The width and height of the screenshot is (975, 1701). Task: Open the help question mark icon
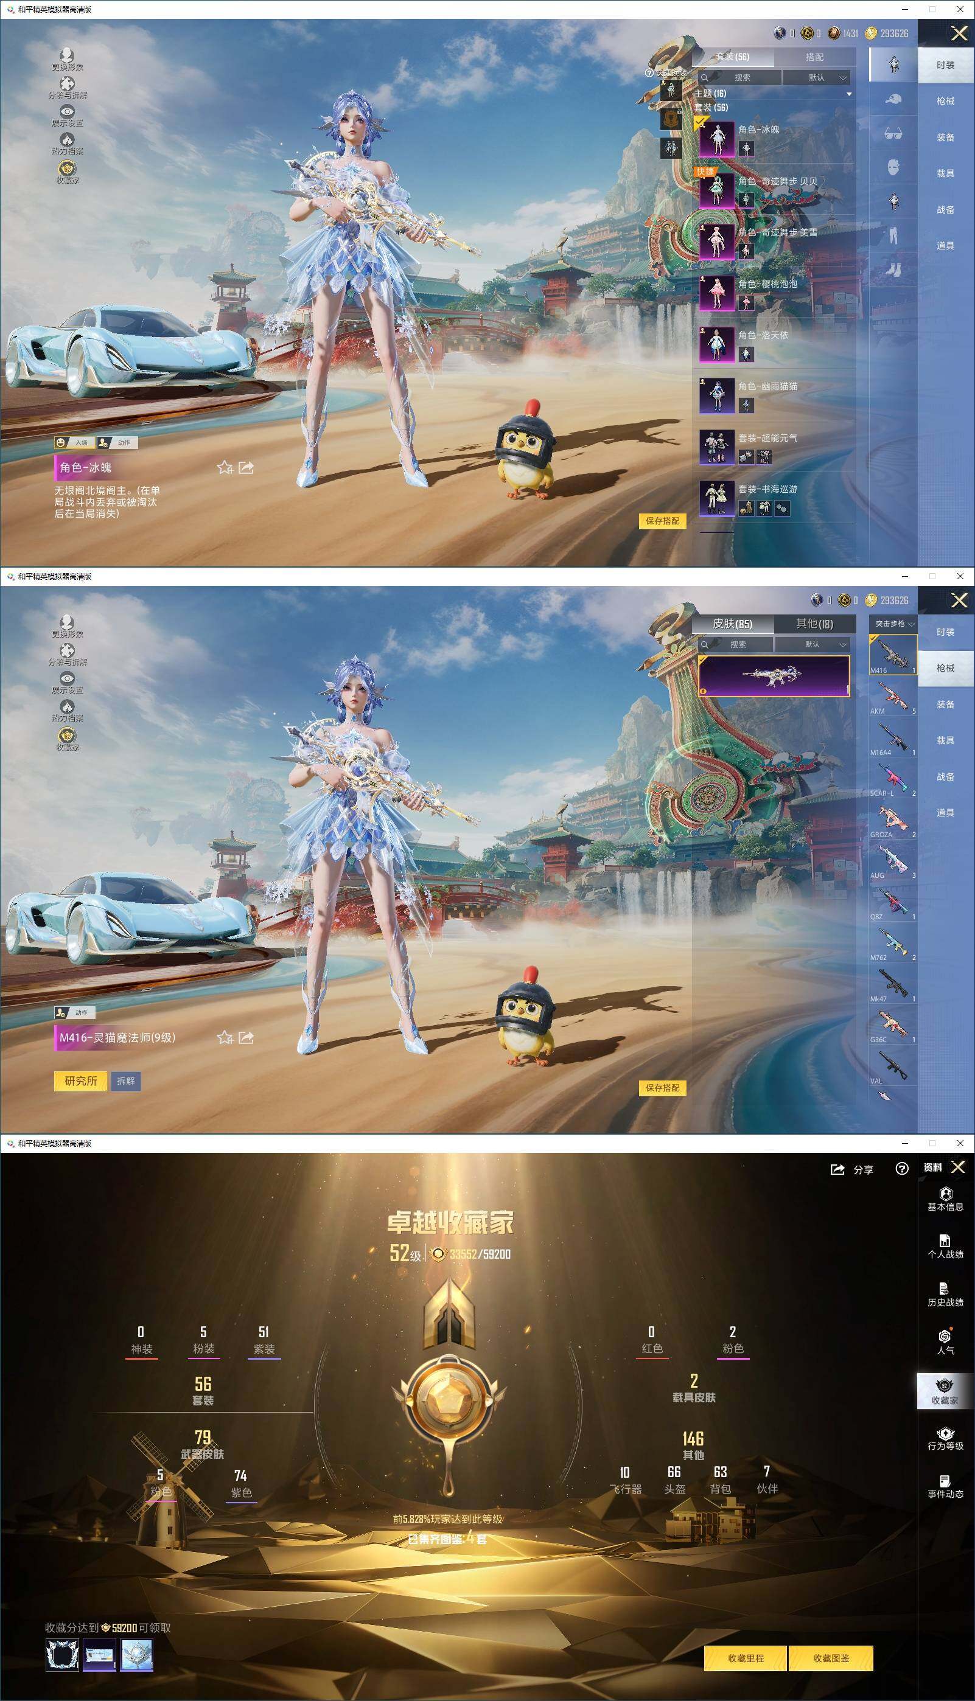coord(902,1168)
